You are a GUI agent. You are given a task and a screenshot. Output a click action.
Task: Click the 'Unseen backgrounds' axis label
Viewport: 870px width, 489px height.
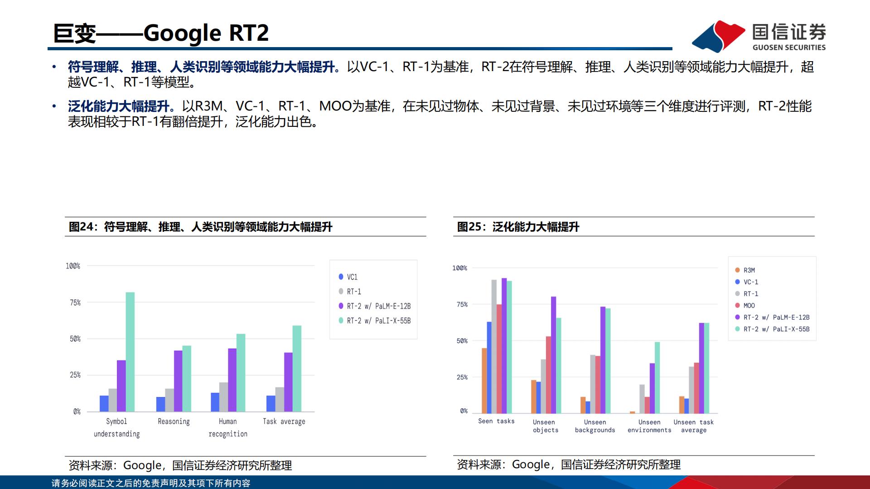point(595,426)
